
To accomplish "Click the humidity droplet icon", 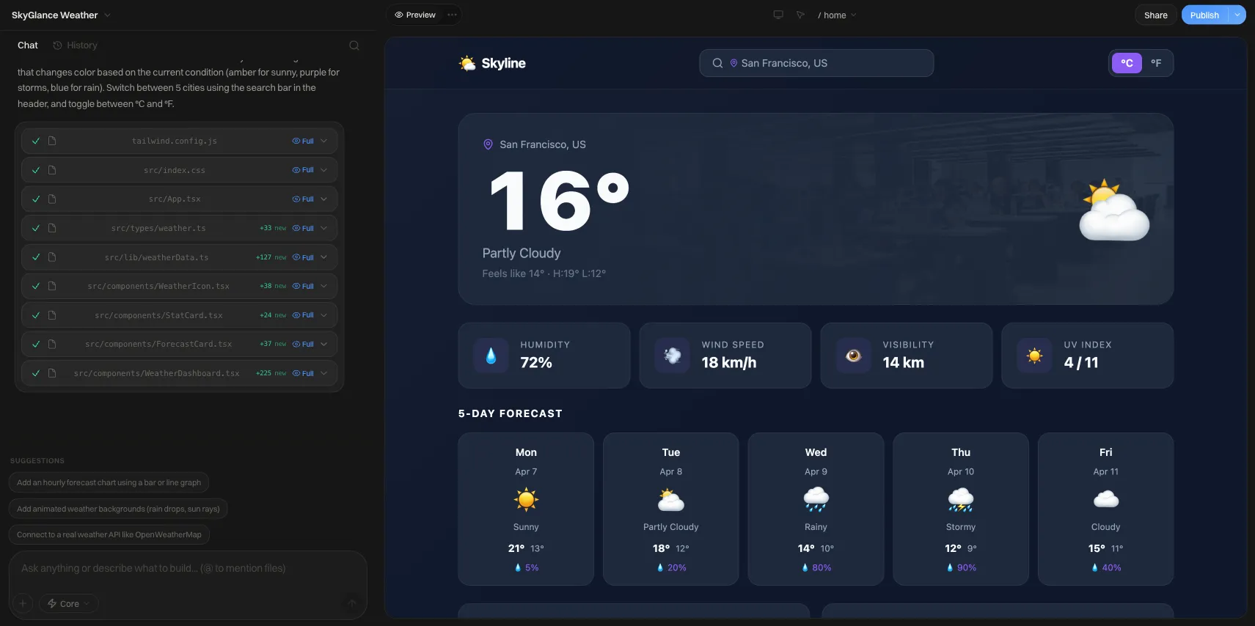I will point(491,356).
